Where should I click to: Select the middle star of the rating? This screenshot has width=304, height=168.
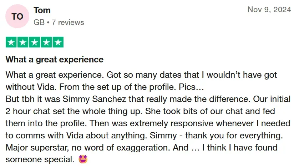tap(35, 42)
